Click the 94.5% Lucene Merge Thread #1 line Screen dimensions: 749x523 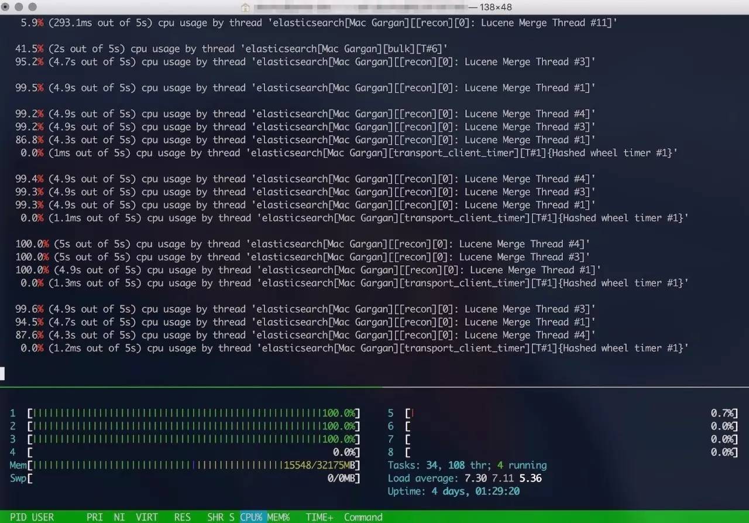pyautogui.click(x=305, y=322)
